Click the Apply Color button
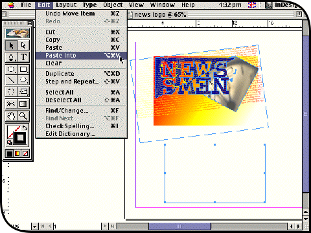The height and width of the screenshot is (233, 311). coord(10,153)
